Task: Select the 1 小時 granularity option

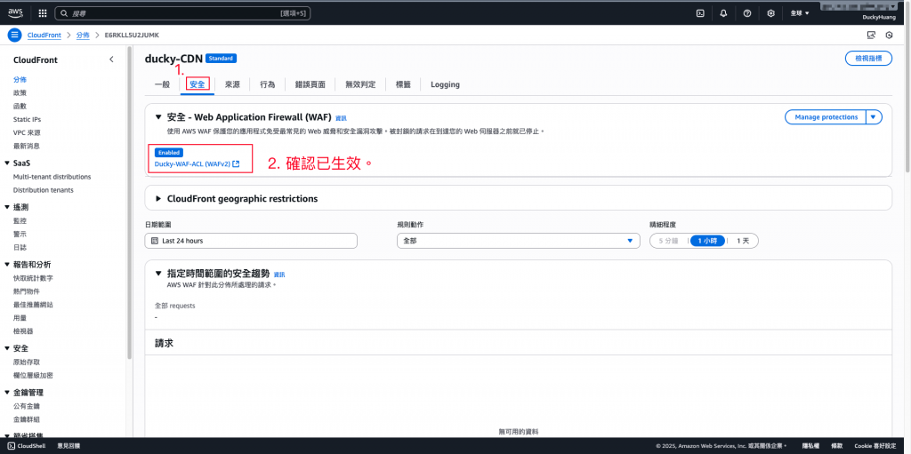Action: tap(707, 241)
